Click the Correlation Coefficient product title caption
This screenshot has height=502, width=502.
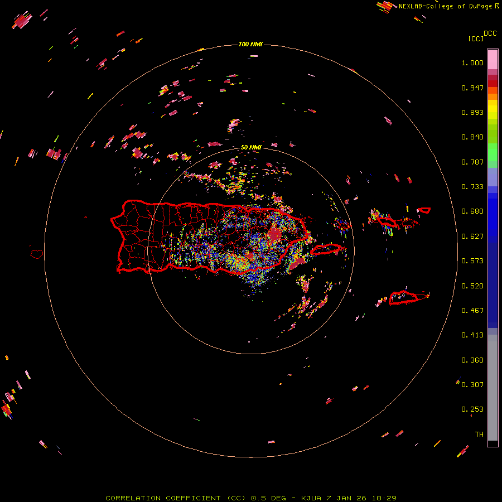(251, 498)
